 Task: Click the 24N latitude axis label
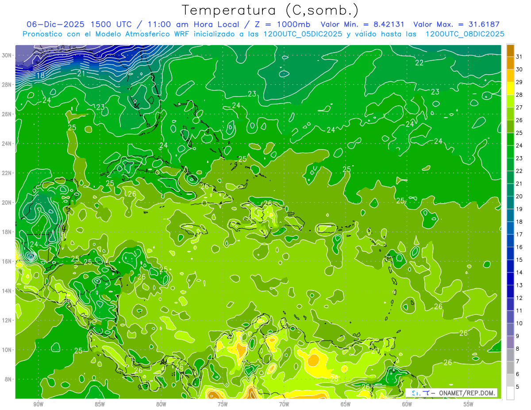click(x=8, y=144)
